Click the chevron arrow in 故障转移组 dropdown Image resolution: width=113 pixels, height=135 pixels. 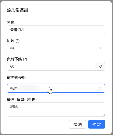click(101, 88)
